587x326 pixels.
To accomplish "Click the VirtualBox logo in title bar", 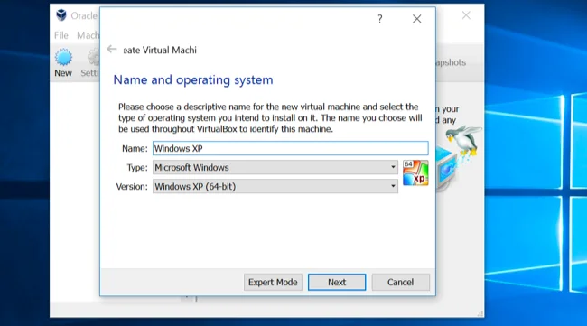I will click(61, 15).
